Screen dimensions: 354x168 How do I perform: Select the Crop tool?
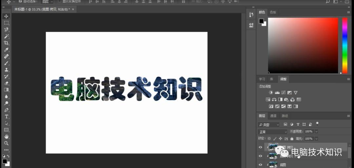(x=6, y=43)
